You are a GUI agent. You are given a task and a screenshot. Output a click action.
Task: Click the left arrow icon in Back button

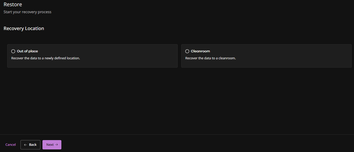pos(25,145)
